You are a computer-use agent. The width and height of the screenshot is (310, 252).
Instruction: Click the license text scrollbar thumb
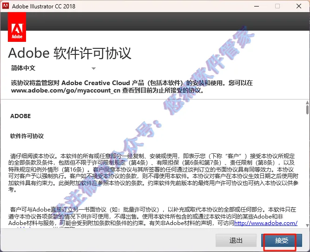coord(307,110)
